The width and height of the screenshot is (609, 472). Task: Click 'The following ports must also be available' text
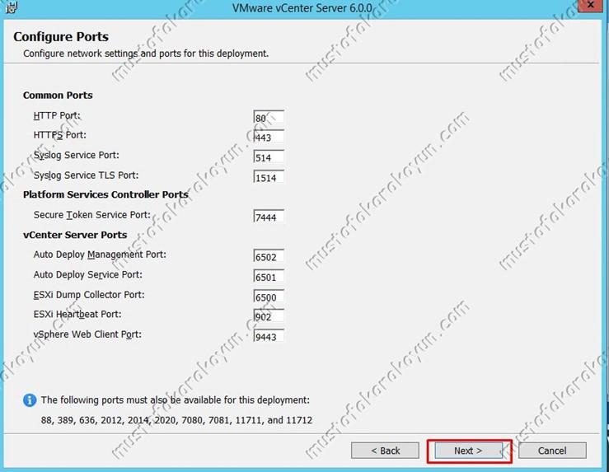176,400
